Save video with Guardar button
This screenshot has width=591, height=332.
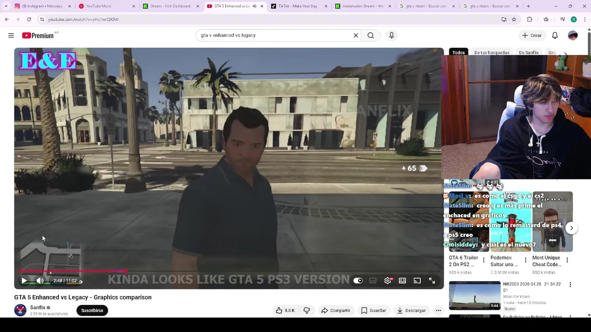click(373, 310)
